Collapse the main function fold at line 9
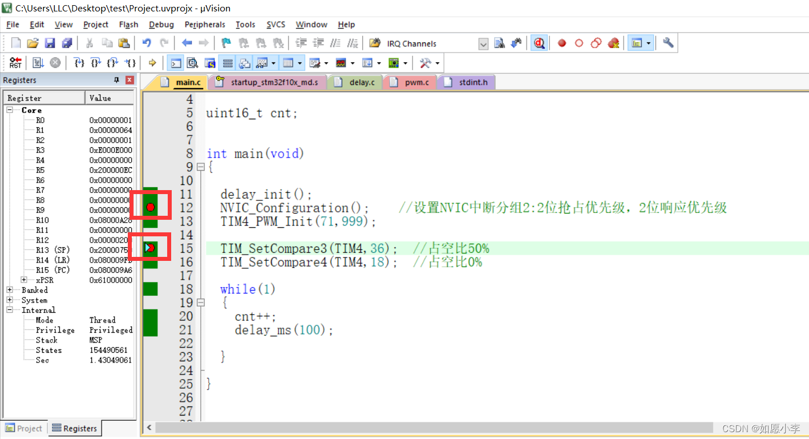The image size is (809, 439). click(x=200, y=167)
